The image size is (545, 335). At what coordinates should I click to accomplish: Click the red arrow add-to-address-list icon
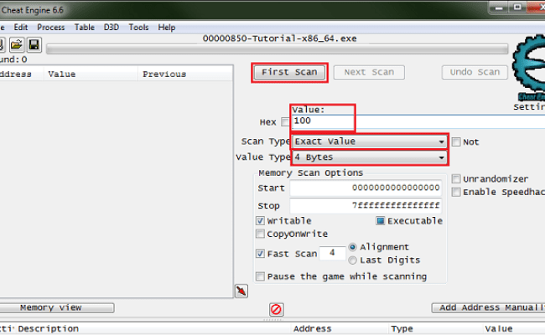tap(241, 291)
